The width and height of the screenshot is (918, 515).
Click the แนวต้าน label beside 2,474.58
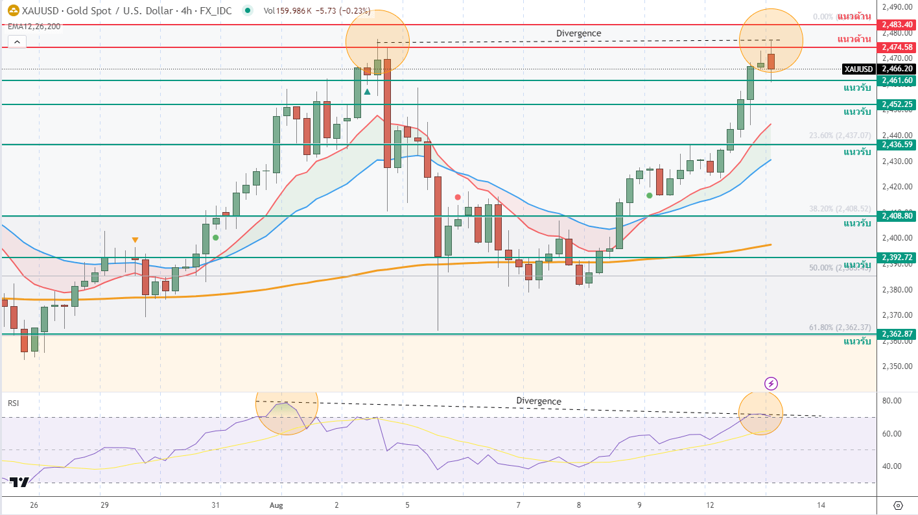854,39
